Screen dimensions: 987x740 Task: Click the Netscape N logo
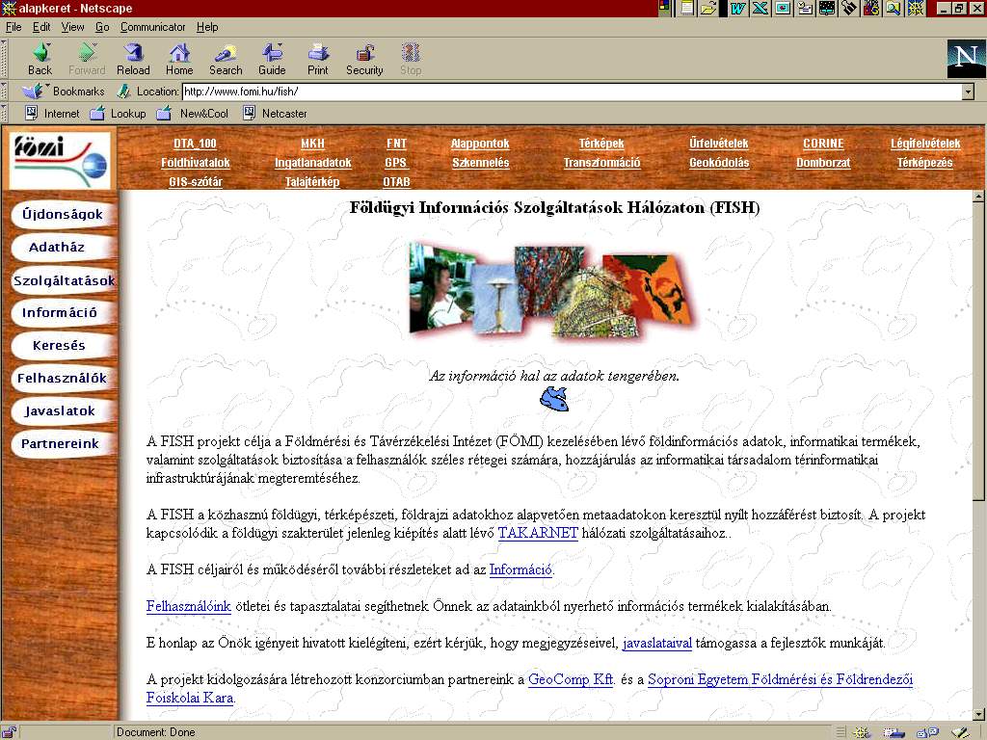pos(966,59)
